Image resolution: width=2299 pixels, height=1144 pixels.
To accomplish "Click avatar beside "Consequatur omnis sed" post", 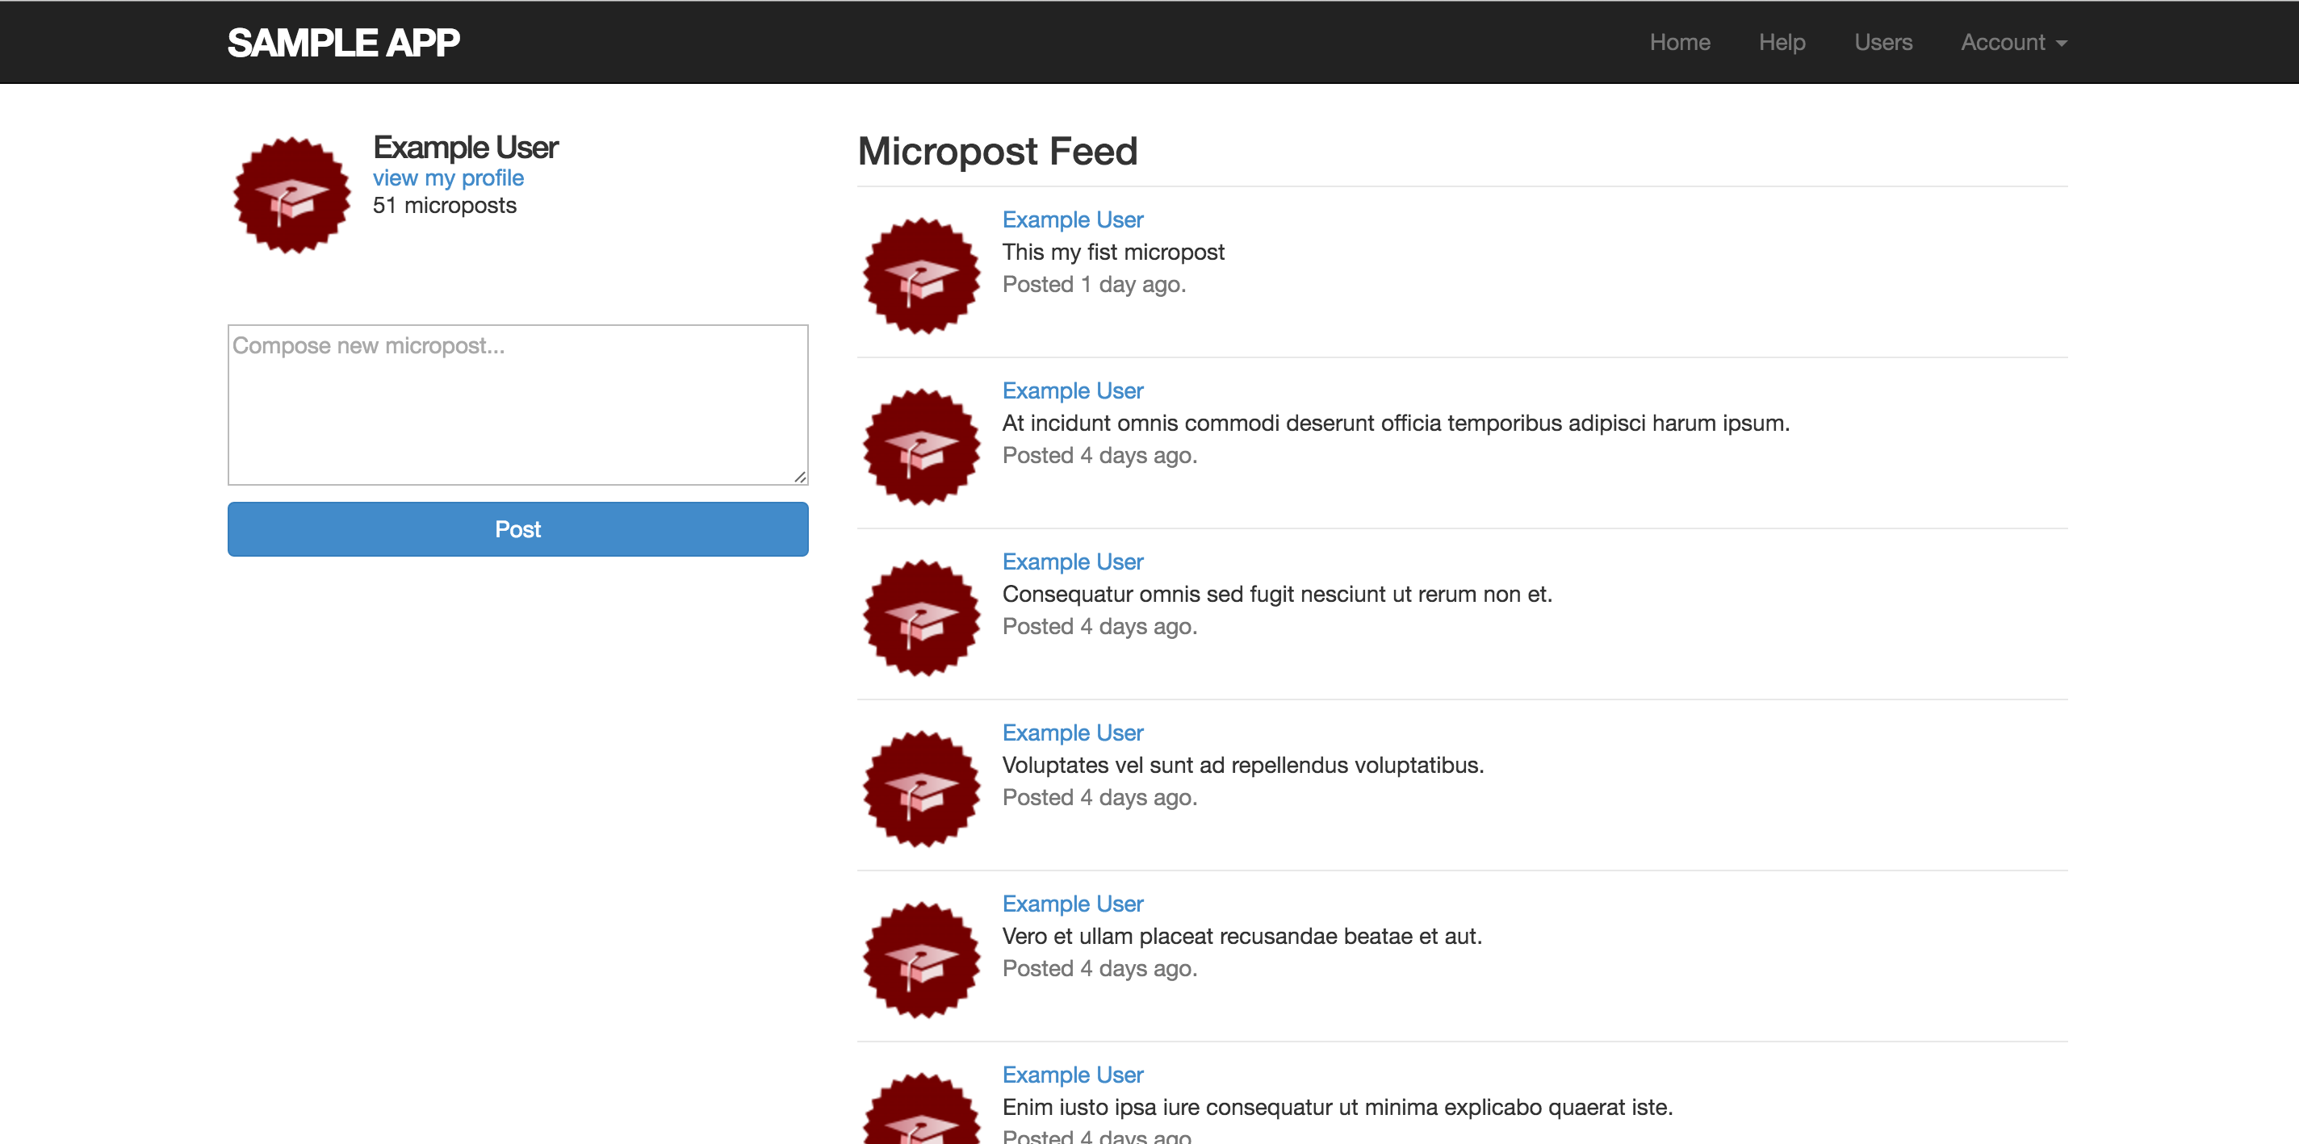I will coord(921,618).
